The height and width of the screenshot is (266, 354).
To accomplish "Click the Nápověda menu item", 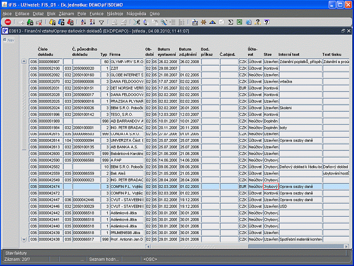I will [136, 14].
